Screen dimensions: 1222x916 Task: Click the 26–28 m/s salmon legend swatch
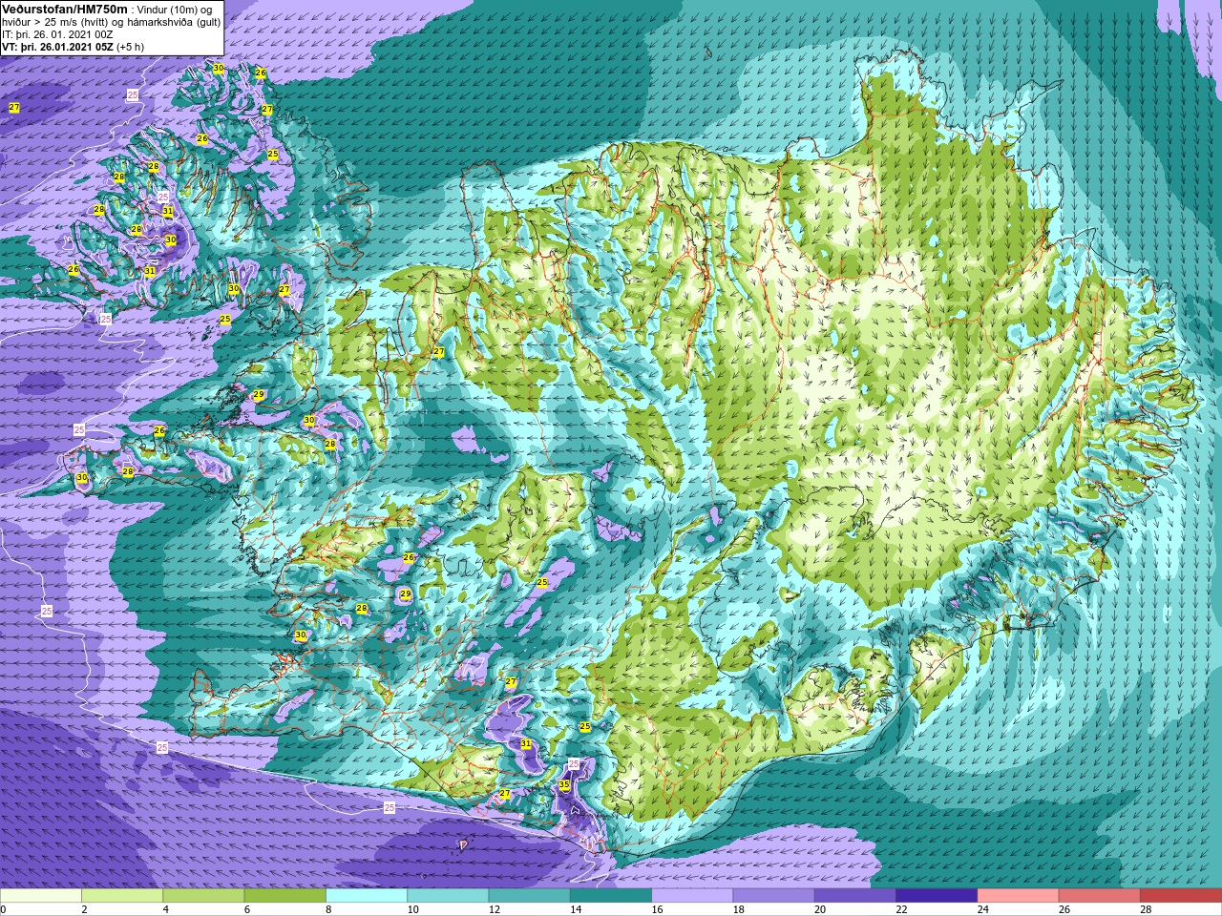(x=1099, y=896)
